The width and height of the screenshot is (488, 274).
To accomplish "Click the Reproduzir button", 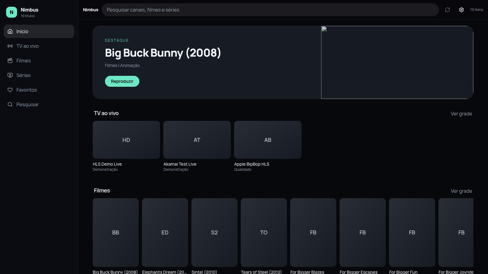I will pos(122,81).
